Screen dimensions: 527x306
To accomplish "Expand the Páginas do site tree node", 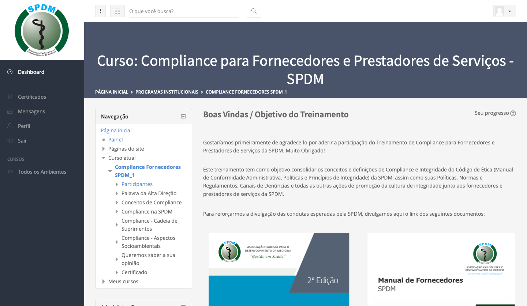I will (x=103, y=149).
